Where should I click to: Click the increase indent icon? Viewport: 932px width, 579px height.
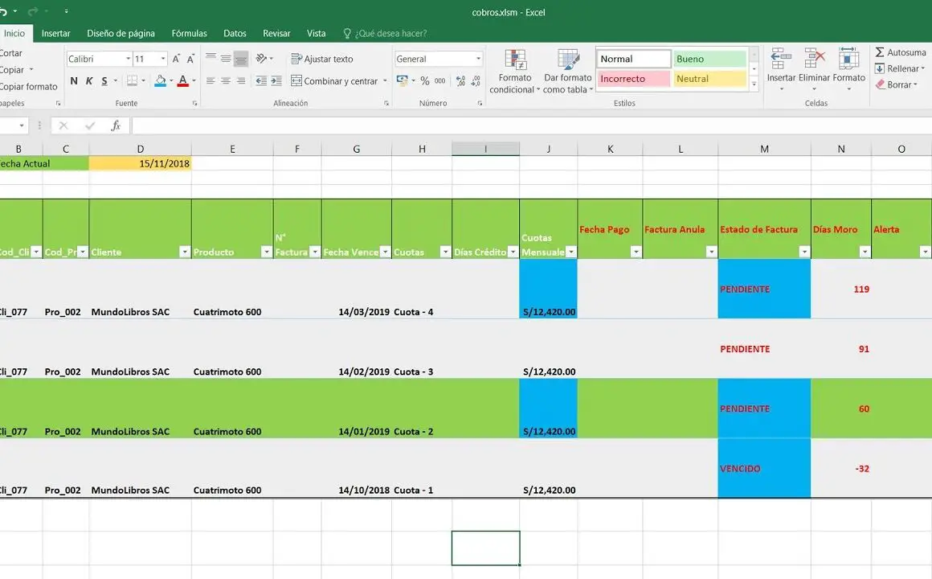pyautogui.click(x=276, y=81)
